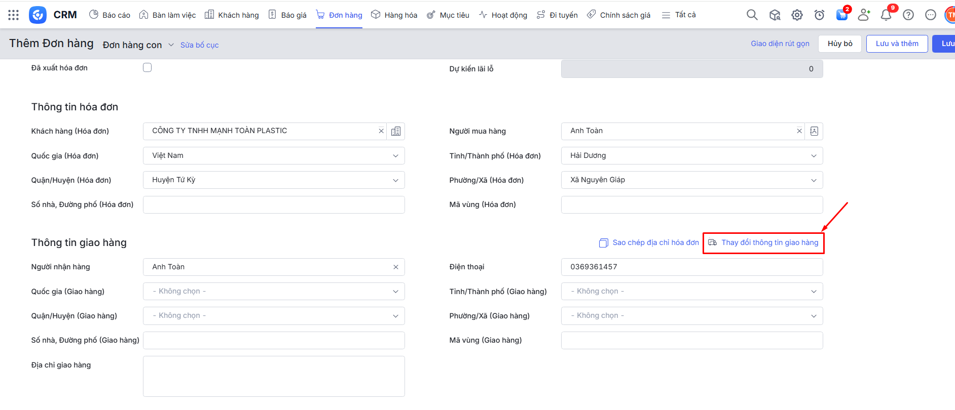Click the shopping cart icon with badge

pos(842,15)
